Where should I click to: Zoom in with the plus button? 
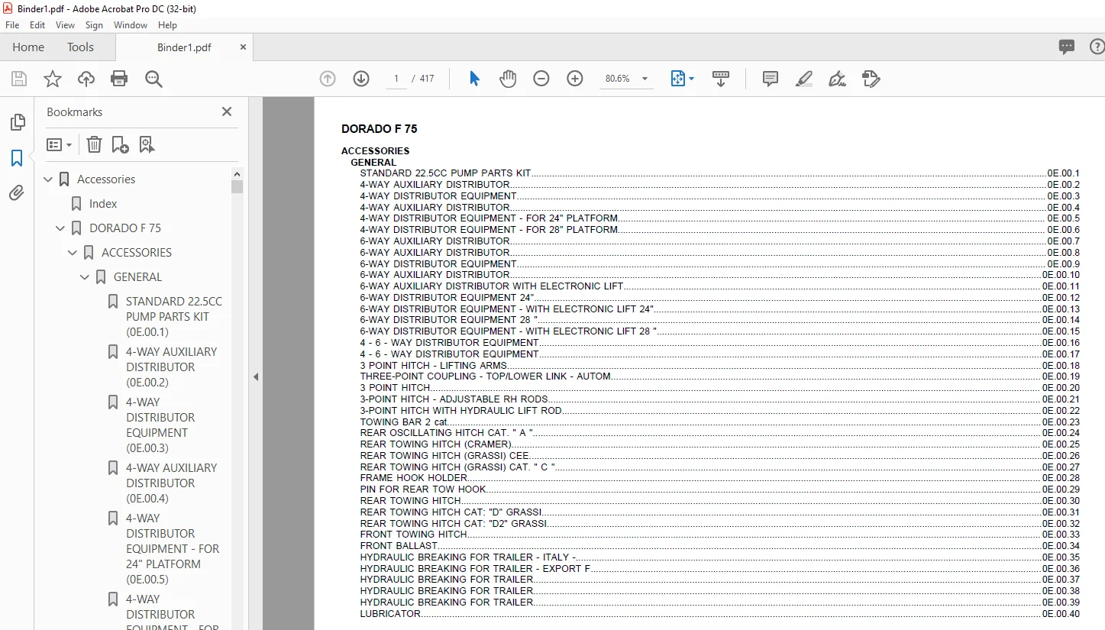point(575,79)
